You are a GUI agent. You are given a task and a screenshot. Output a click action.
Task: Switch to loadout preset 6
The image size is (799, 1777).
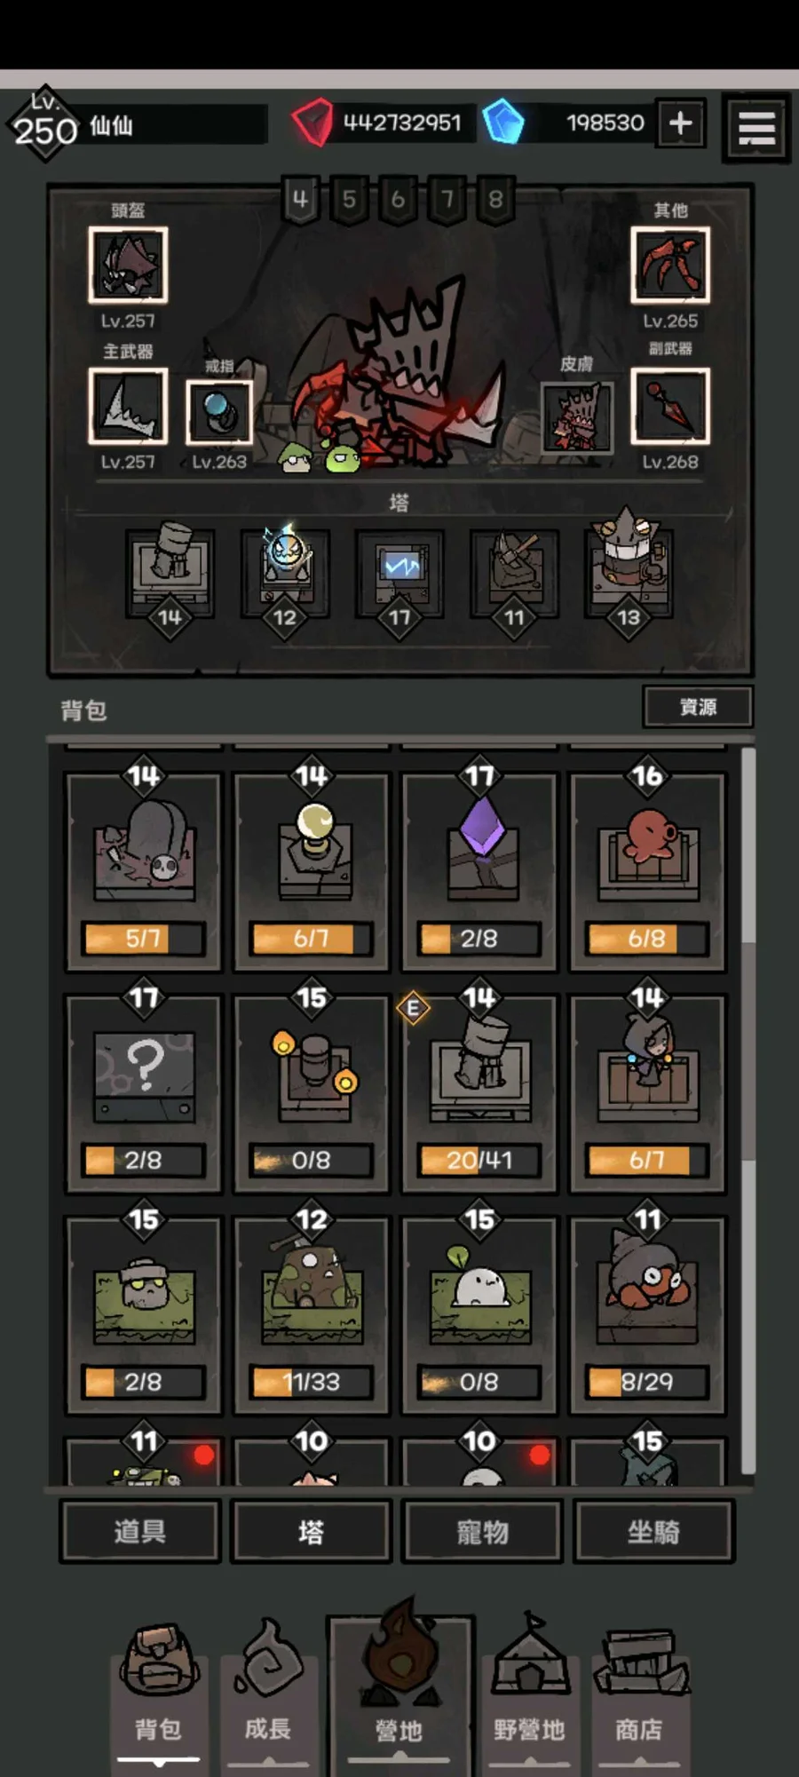pyautogui.click(x=398, y=200)
